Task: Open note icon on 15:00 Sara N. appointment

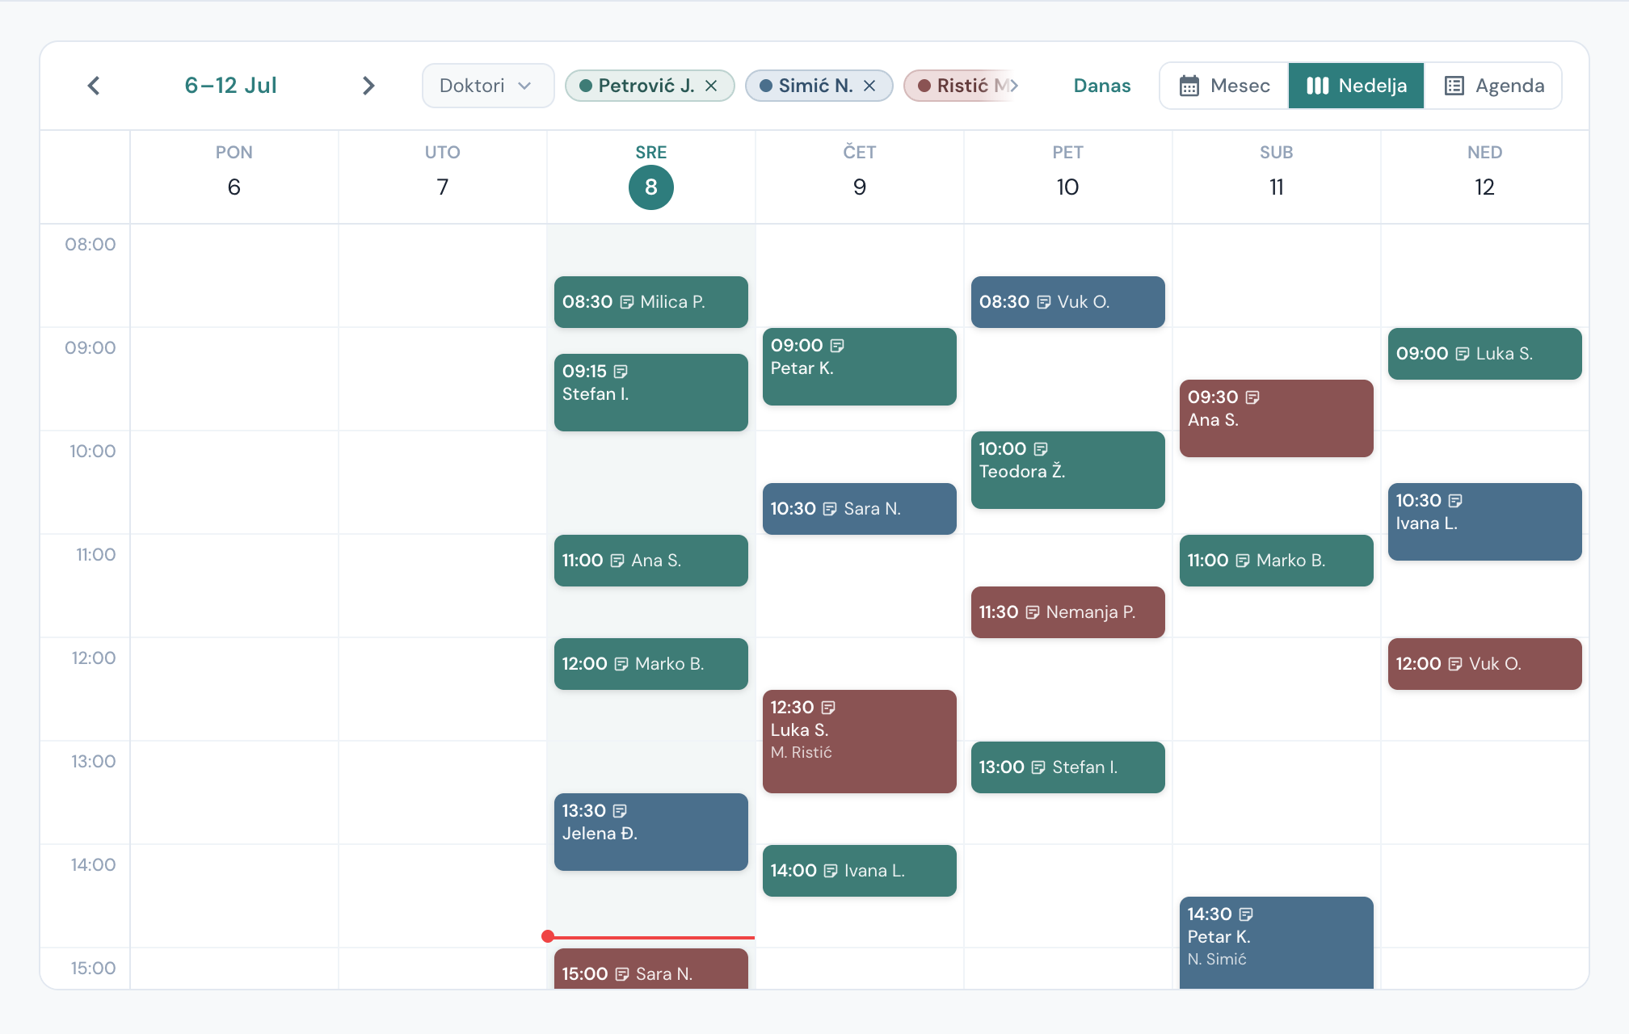Action: tap(622, 974)
